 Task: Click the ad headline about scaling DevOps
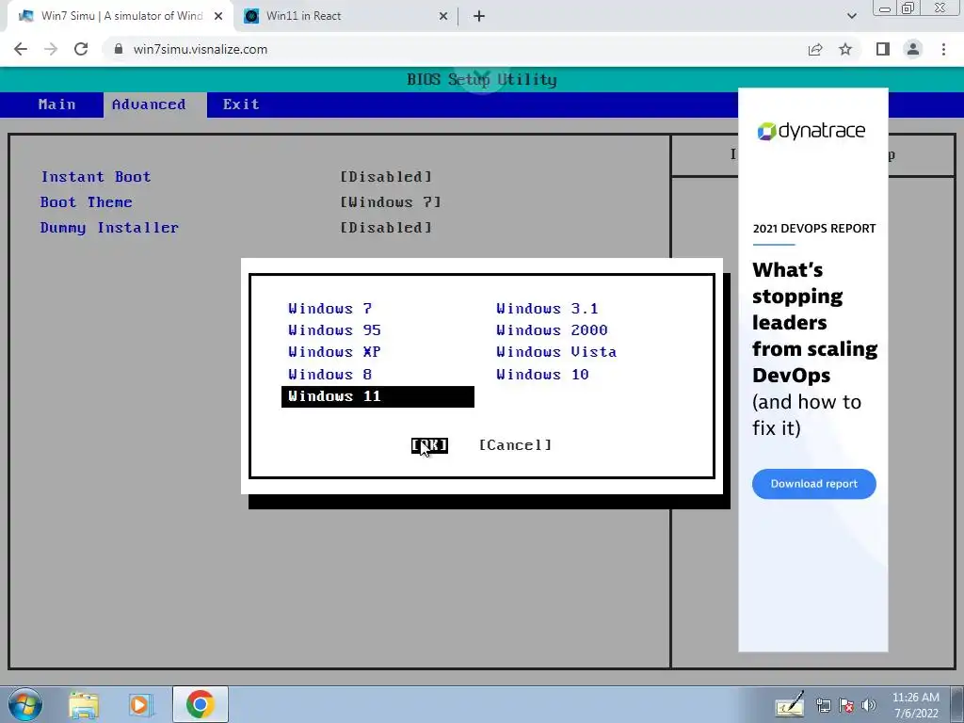point(814,322)
